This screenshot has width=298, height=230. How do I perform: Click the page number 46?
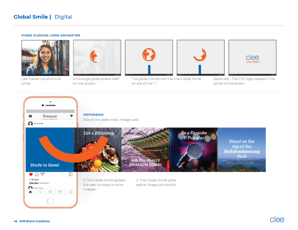[x=16, y=221]
